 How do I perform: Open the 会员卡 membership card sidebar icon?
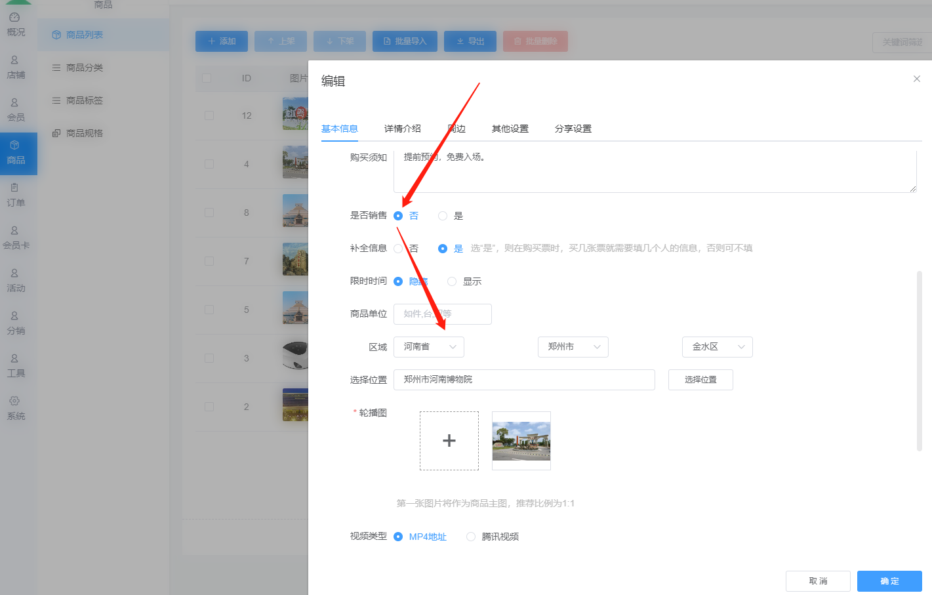(x=14, y=230)
